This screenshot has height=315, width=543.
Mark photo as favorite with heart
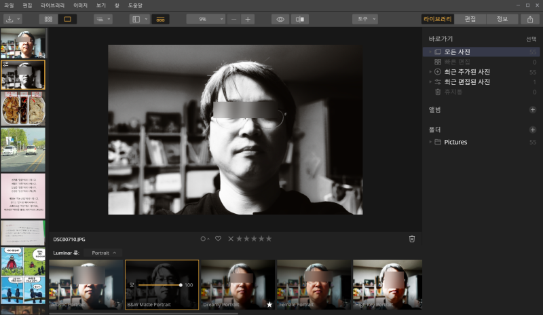[x=218, y=239]
